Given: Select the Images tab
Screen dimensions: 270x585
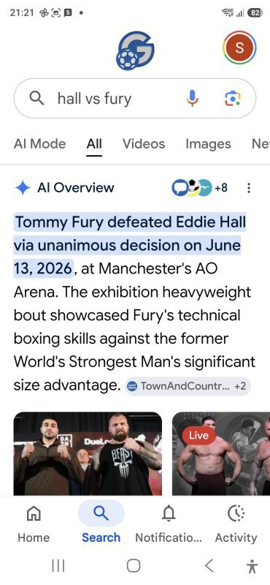Looking at the screenshot, I should [x=208, y=143].
